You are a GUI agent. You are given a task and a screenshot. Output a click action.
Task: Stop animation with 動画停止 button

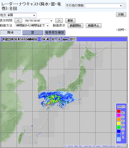point(93,26)
